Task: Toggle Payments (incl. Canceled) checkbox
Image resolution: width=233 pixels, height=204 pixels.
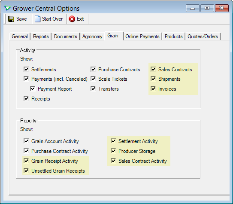Action: click(26, 79)
